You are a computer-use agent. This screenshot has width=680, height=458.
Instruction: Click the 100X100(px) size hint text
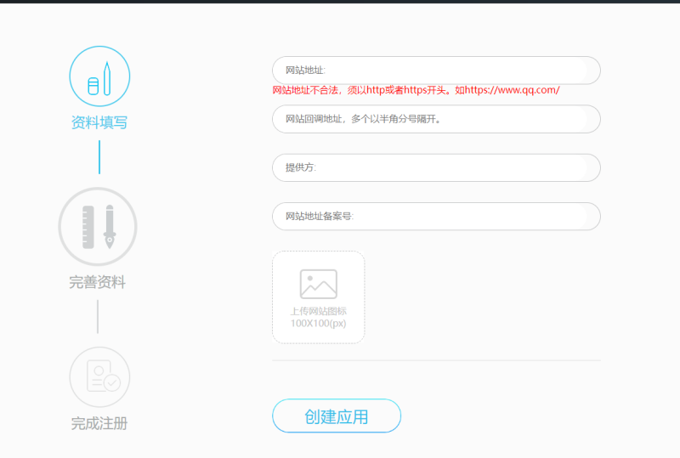pyautogui.click(x=319, y=324)
